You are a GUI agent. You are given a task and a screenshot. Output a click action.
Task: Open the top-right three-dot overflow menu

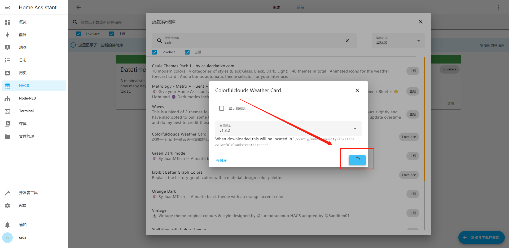coord(498,7)
